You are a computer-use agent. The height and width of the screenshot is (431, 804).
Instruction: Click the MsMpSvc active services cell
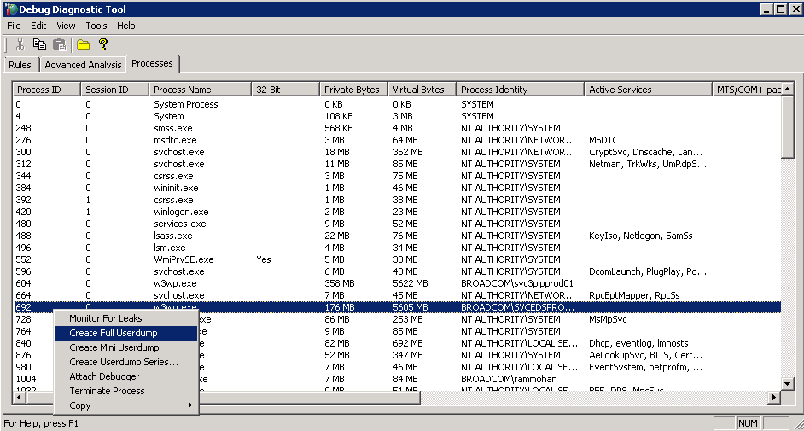coord(608,319)
